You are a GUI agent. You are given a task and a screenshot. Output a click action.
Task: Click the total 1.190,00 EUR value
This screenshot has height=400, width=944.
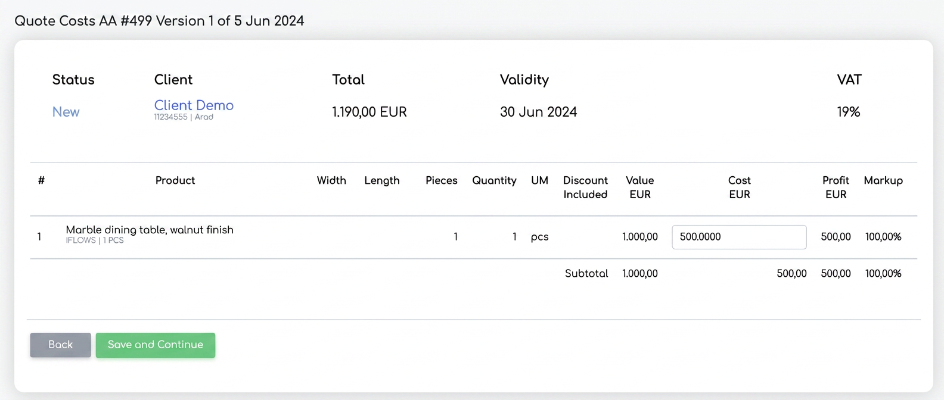click(x=369, y=112)
